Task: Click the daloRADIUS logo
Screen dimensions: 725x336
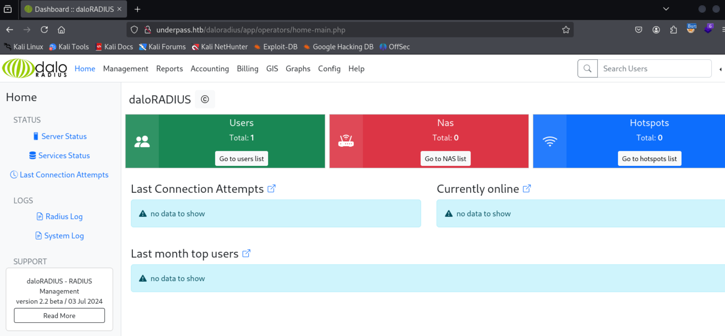Action: coord(35,68)
